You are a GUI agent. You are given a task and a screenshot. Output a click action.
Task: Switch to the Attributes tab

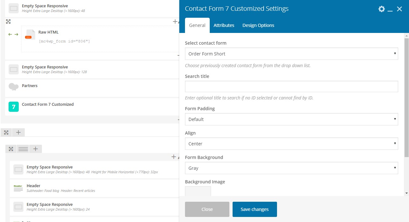224,25
